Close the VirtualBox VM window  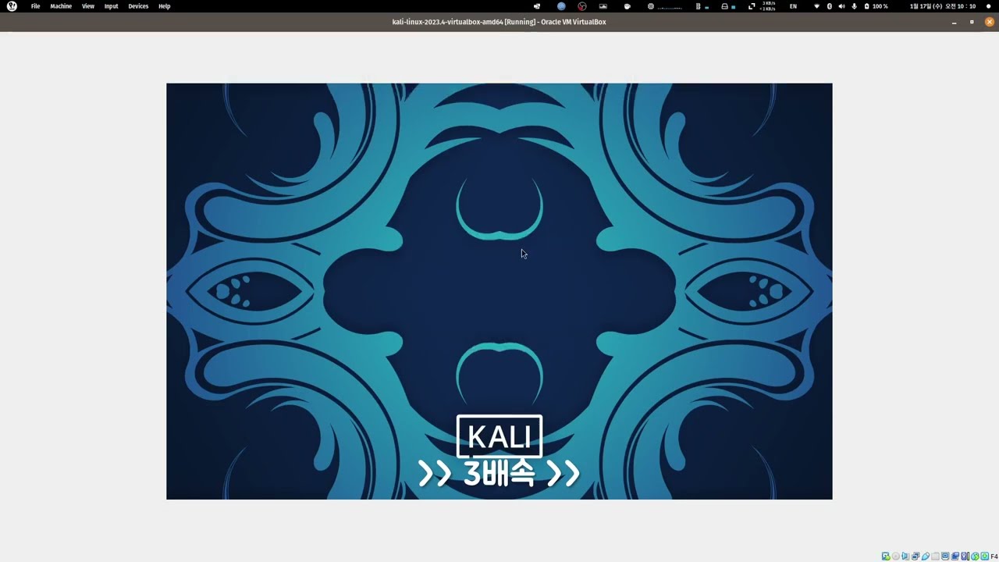(x=990, y=22)
